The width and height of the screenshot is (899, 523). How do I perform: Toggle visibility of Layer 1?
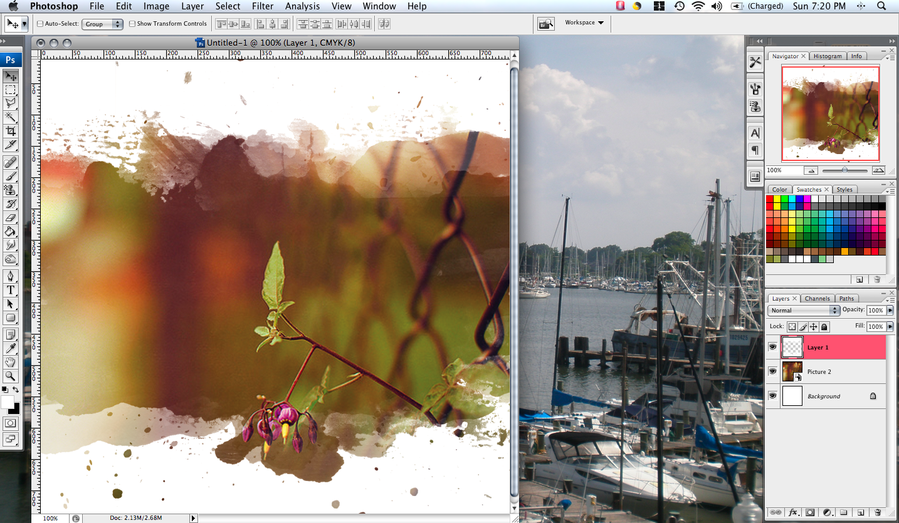(773, 347)
